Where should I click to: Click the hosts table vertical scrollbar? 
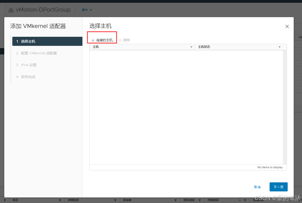click(285, 107)
